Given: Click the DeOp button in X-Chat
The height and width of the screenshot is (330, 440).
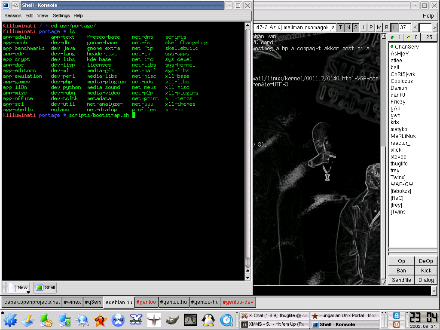Looking at the screenshot, I should click(x=426, y=261).
